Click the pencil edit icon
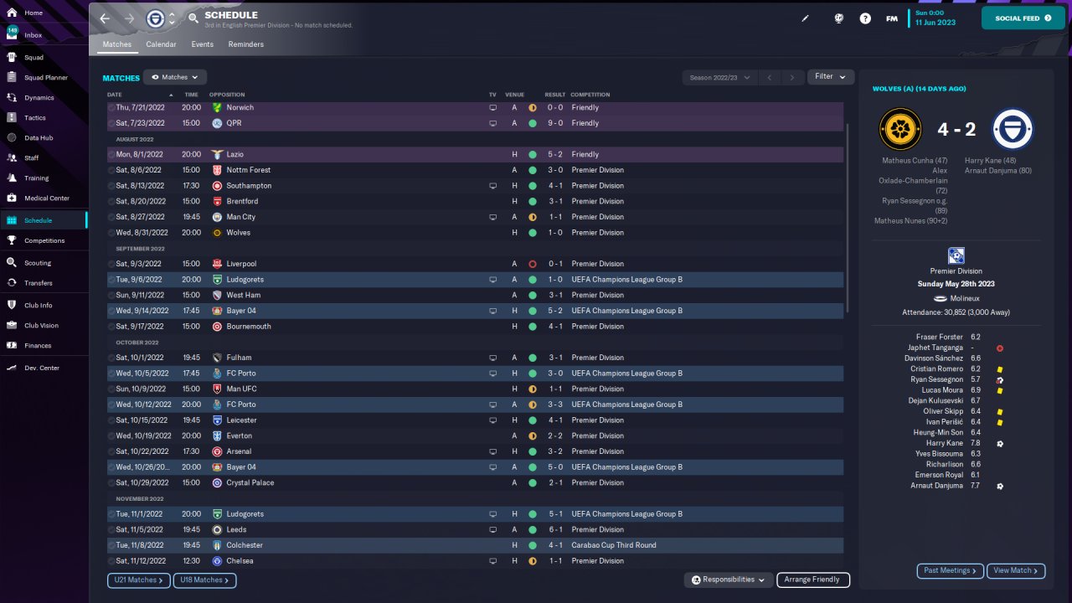Viewport: 1072px width, 603px height. [806, 18]
